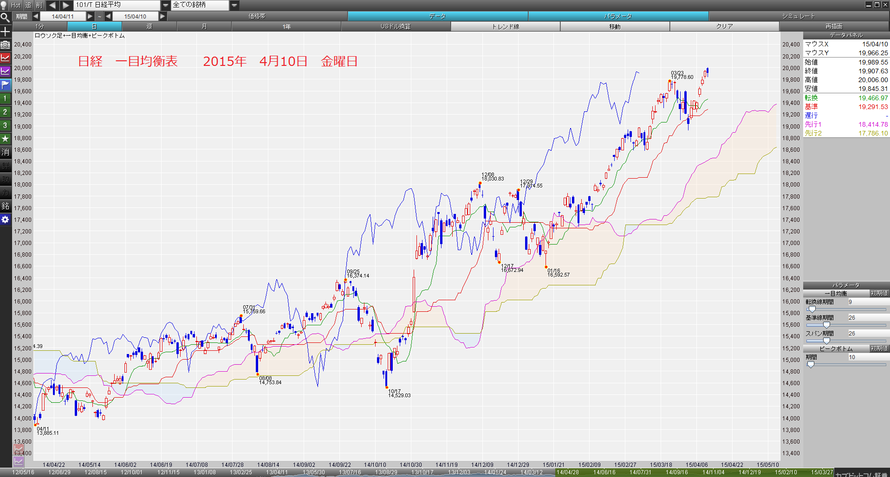Click the end date field 15/04/10
The height and width of the screenshot is (477, 890).
[135, 16]
